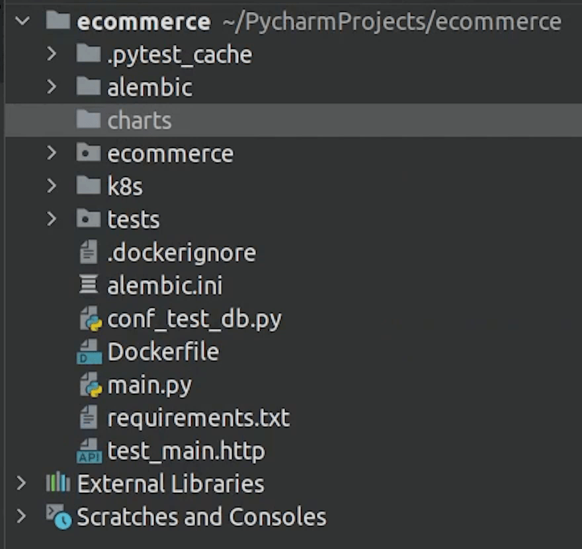Expand the k8s folder

click(x=52, y=186)
